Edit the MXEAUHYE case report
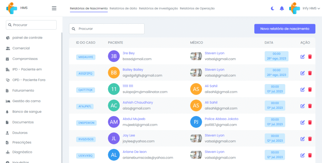The image size is (322, 163). click(x=303, y=56)
